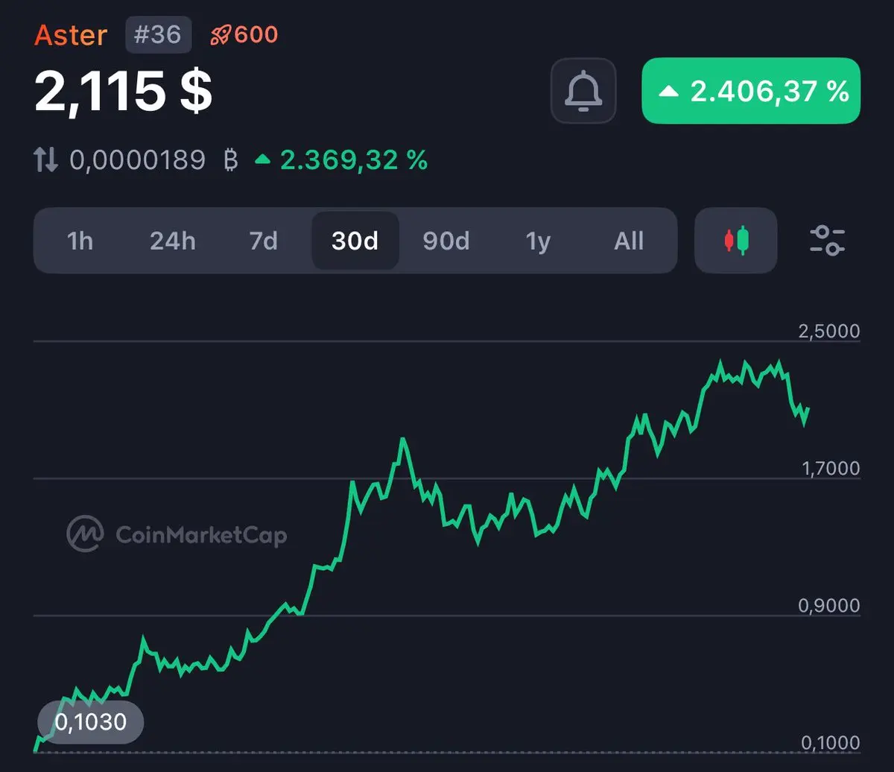Image resolution: width=894 pixels, height=772 pixels.
Task: Select the 30d timeframe
Action: click(355, 241)
